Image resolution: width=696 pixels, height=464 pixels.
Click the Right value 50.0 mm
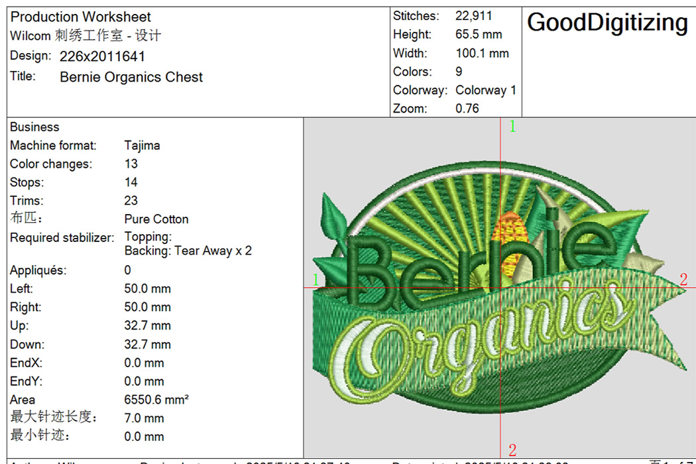(x=147, y=308)
